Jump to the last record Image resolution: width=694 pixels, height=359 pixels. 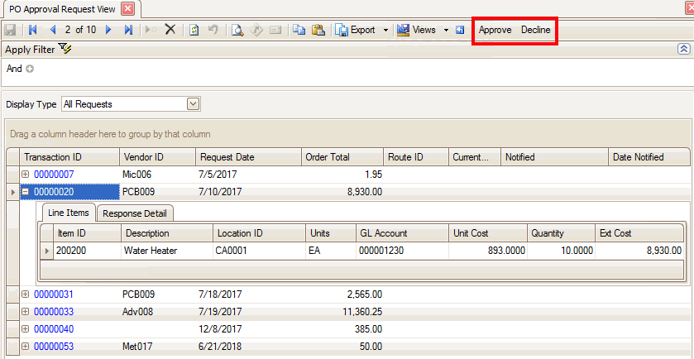coord(128,30)
